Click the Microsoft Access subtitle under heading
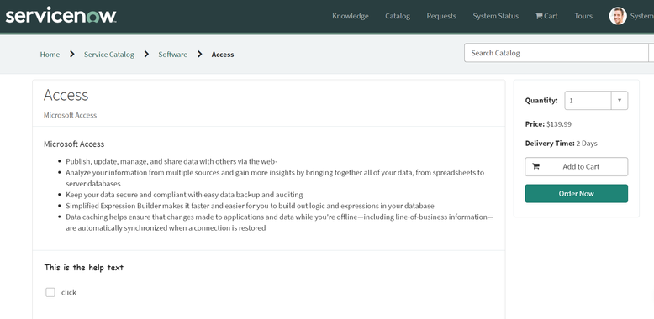This screenshot has width=654, height=319. point(70,115)
